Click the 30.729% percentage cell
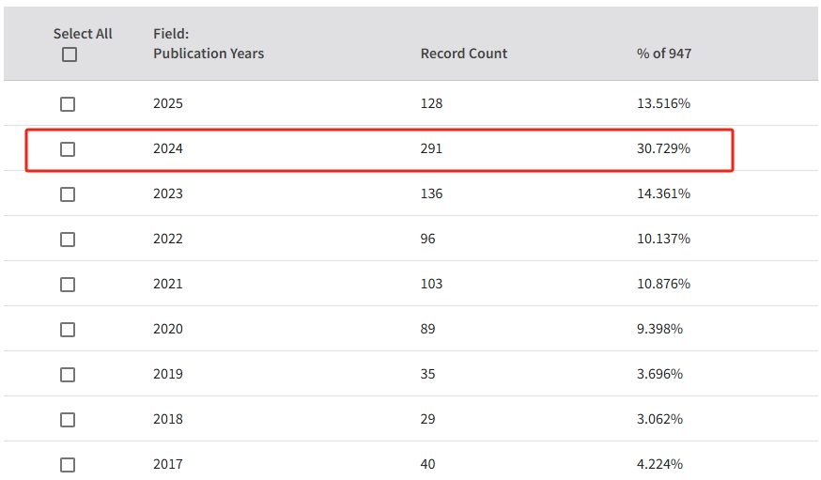821x480 pixels. (663, 148)
